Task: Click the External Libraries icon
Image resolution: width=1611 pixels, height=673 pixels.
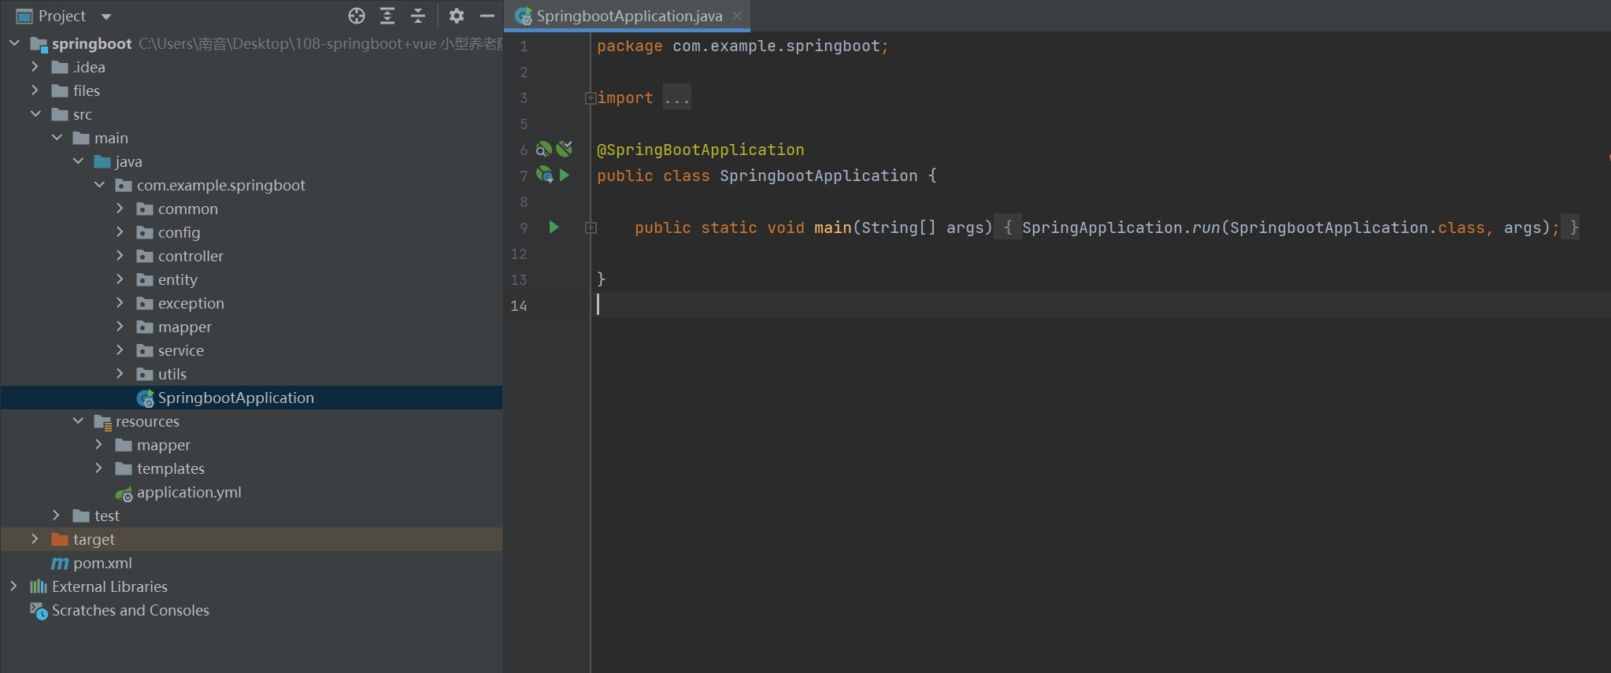Action: coord(39,586)
